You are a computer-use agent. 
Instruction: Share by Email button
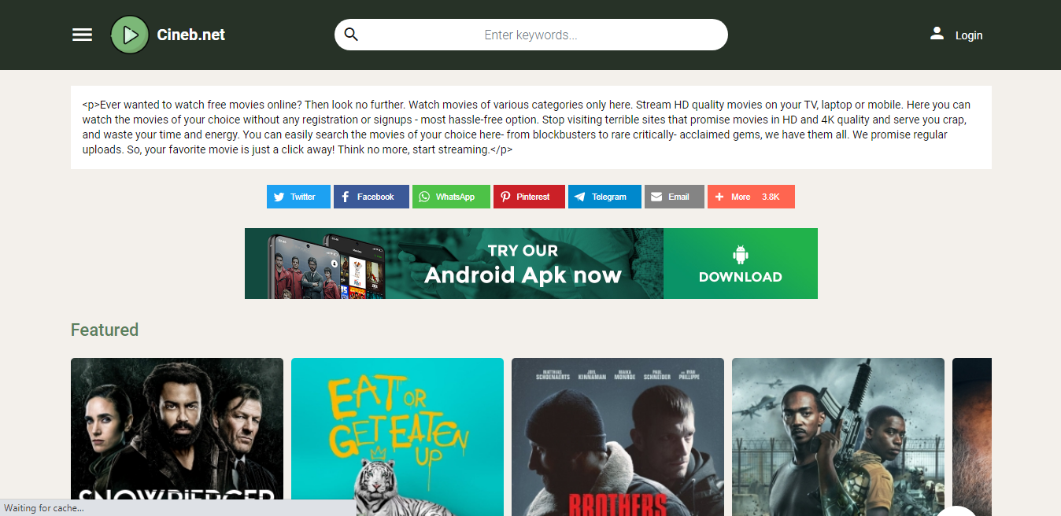coord(675,197)
